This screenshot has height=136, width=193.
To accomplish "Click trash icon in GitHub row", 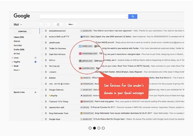I will [46, 60].
